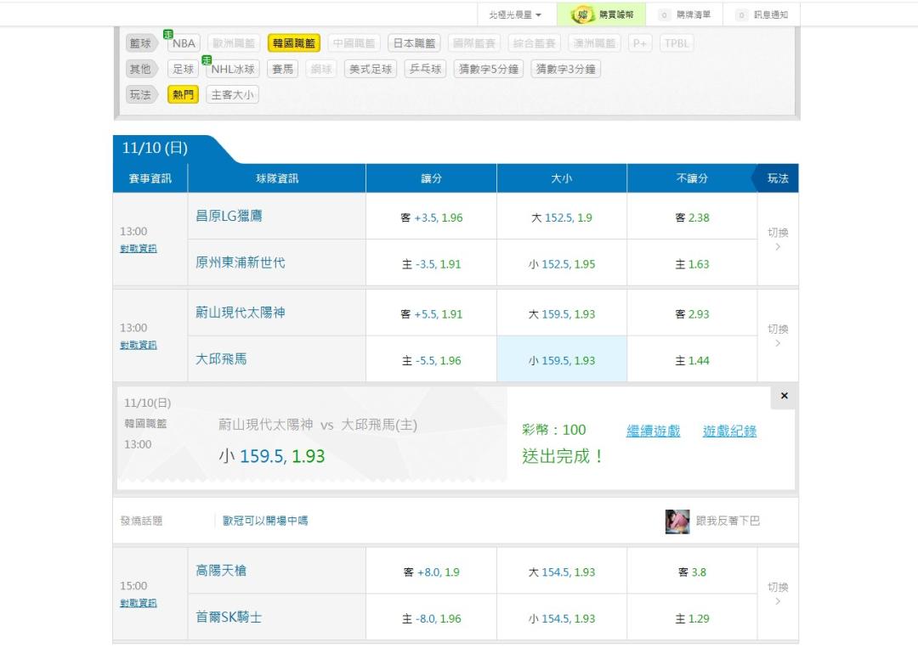Select the 澳洲職籃 league tab
Screen dimensions: 918x654
[x=594, y=43]
